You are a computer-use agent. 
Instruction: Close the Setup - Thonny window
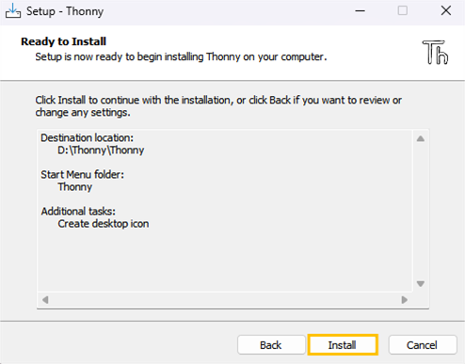point(446,11)
